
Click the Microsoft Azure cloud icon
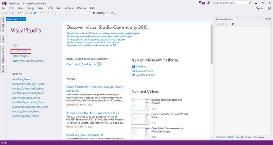[x=133, y=71]
